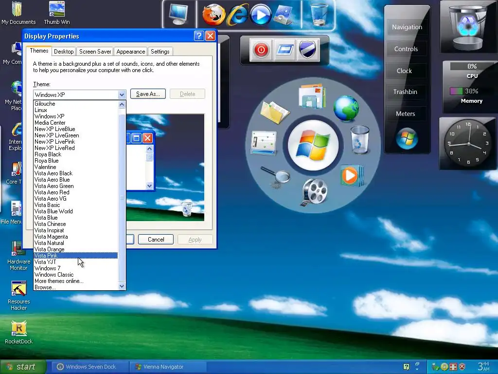Open the computer monitor icon in dock

[179, 14]
